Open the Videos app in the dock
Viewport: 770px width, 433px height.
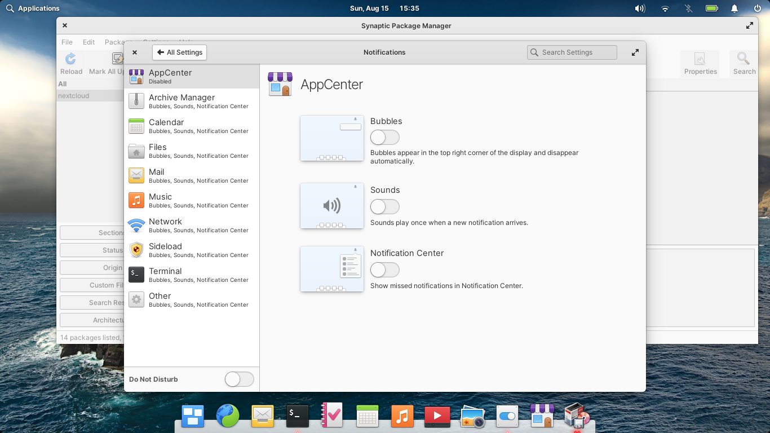(437, 416)
